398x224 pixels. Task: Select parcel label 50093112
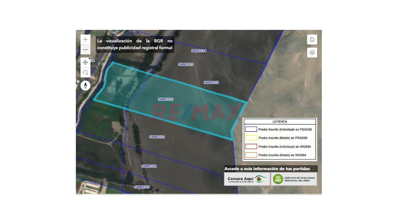click(211, 82)
